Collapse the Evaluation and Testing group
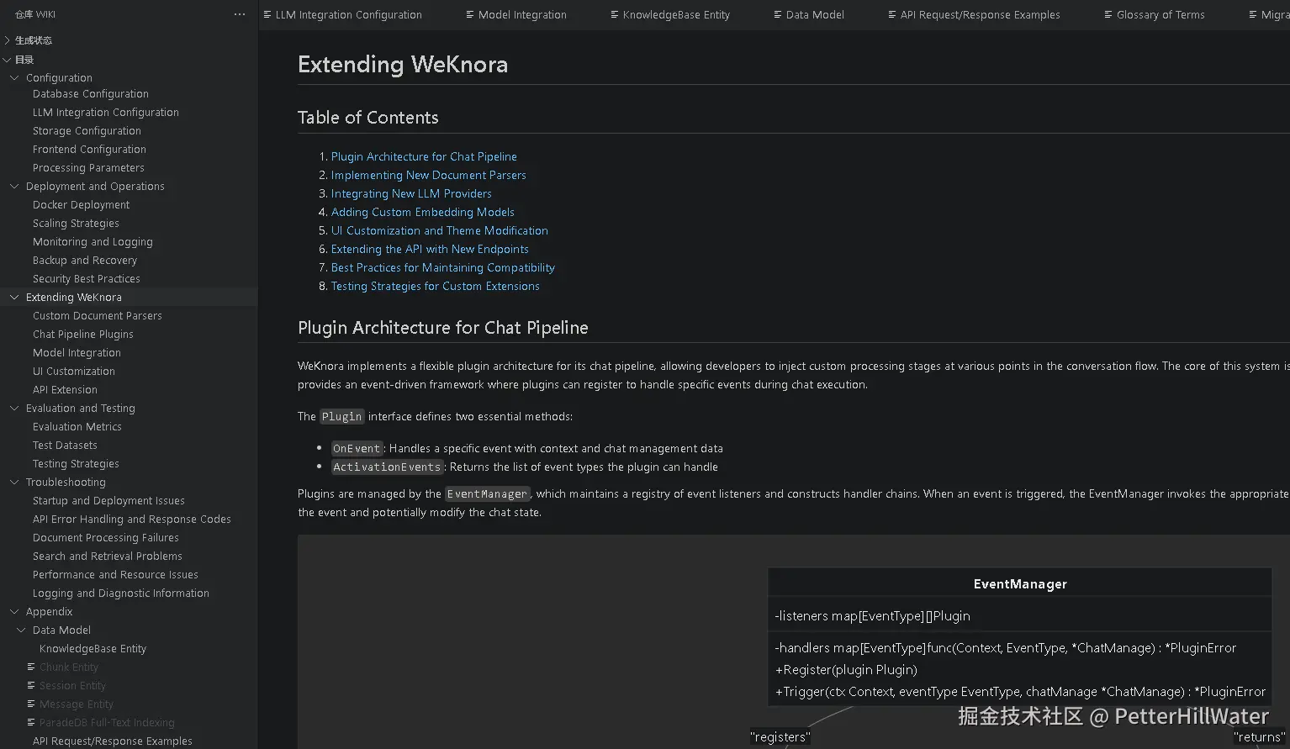The width and height of the screenshot is (1290, 749). click(14, 409)
